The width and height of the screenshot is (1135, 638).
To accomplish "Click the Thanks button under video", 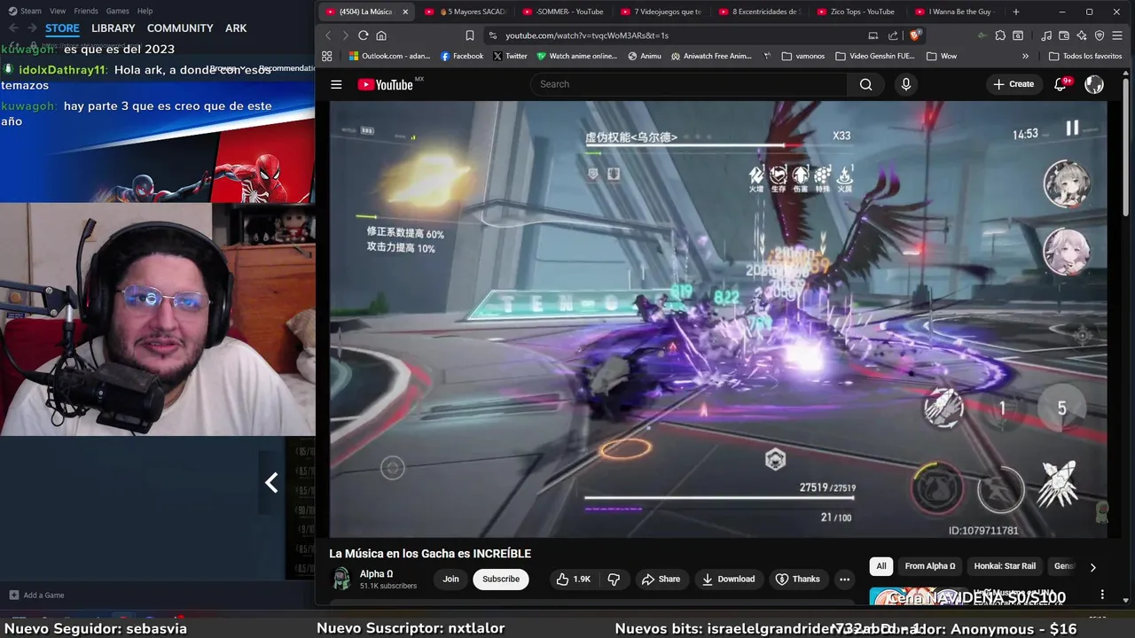I will pos(798,579).
